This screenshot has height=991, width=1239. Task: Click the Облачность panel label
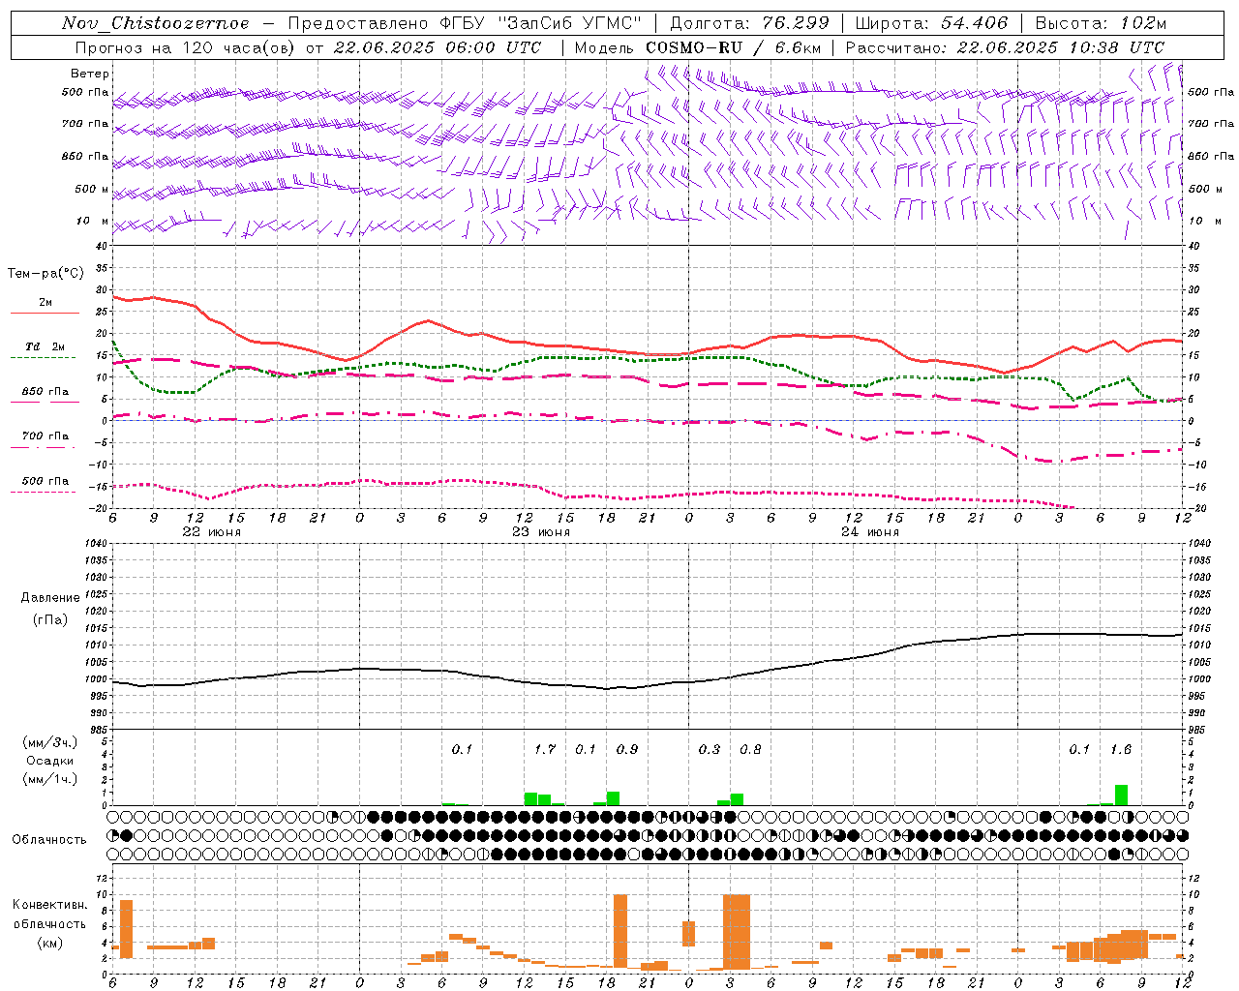coord(49,839)
